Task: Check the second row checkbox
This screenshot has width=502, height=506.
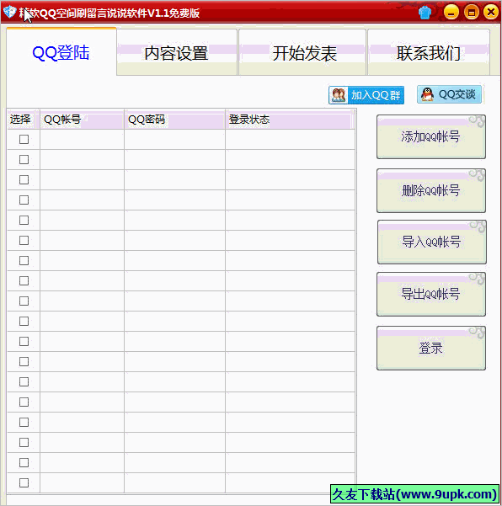Action: point(24,159)
